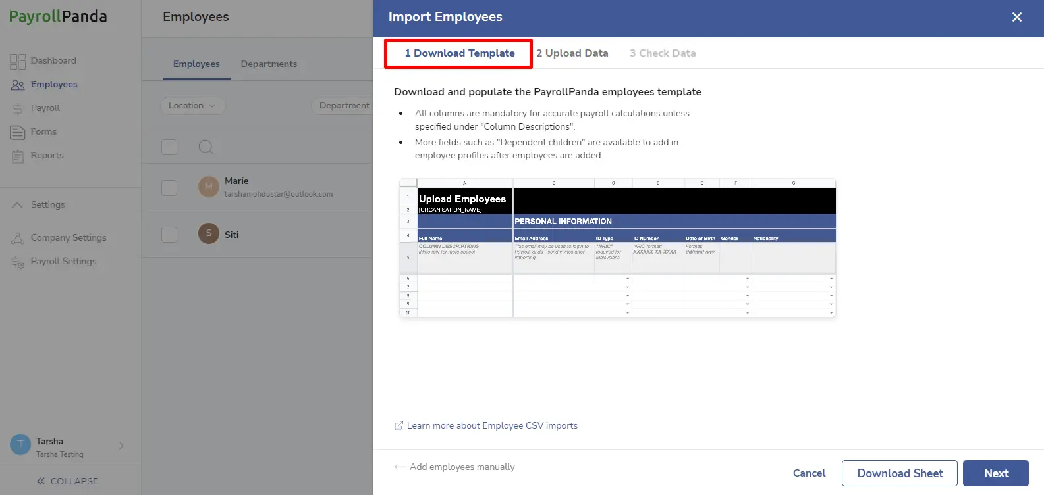Open the Reports clipboard icon
Image resolution: width=1044 pixels, height=495 pixels.
point(18,156)
